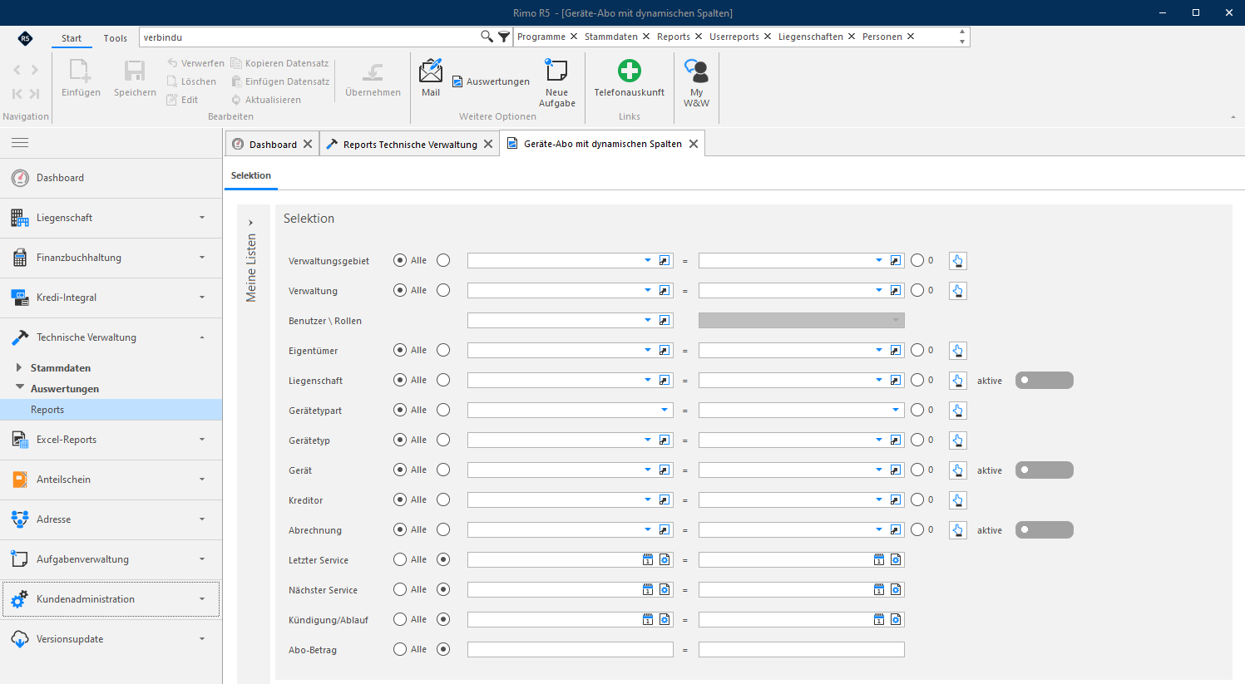Open lookup icon in first Verwaltung field
This screenshot has height=684, width=1245.
pyautogui.click(x=664, y=291)
